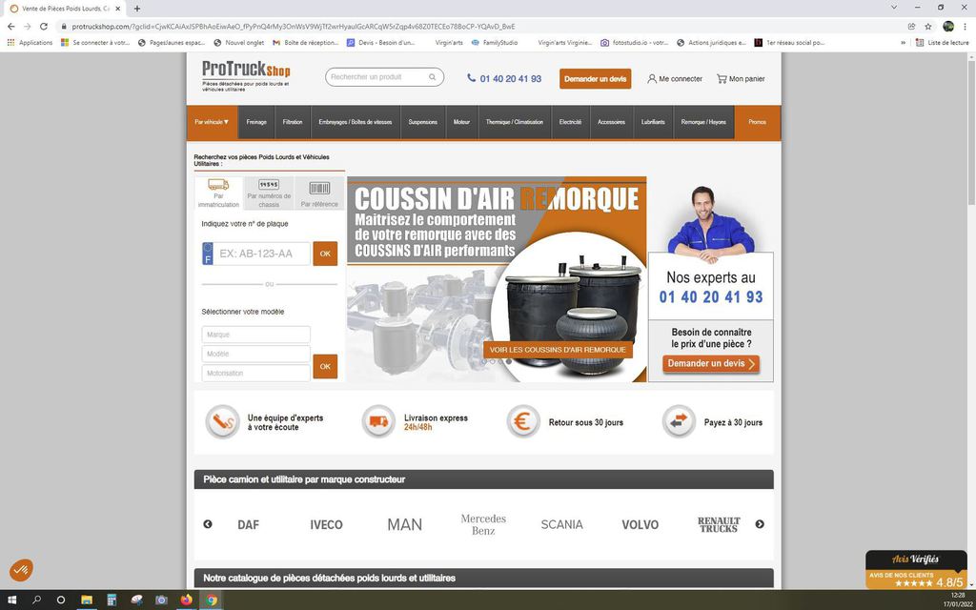Click the Livraison express truck icon
The width and height of the screenshot is (976, 610).
pyautogui.click(x=378, y=421)
